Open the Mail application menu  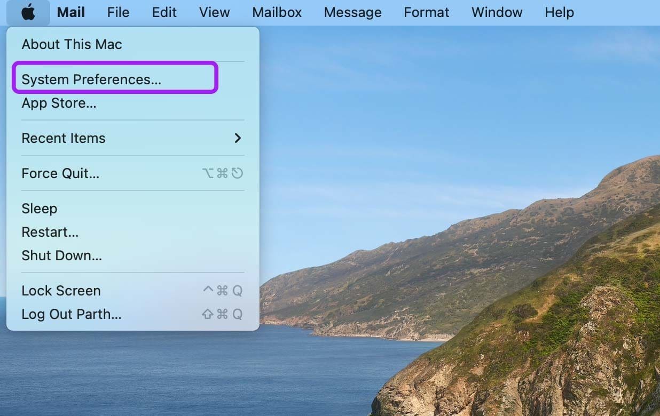71,12
